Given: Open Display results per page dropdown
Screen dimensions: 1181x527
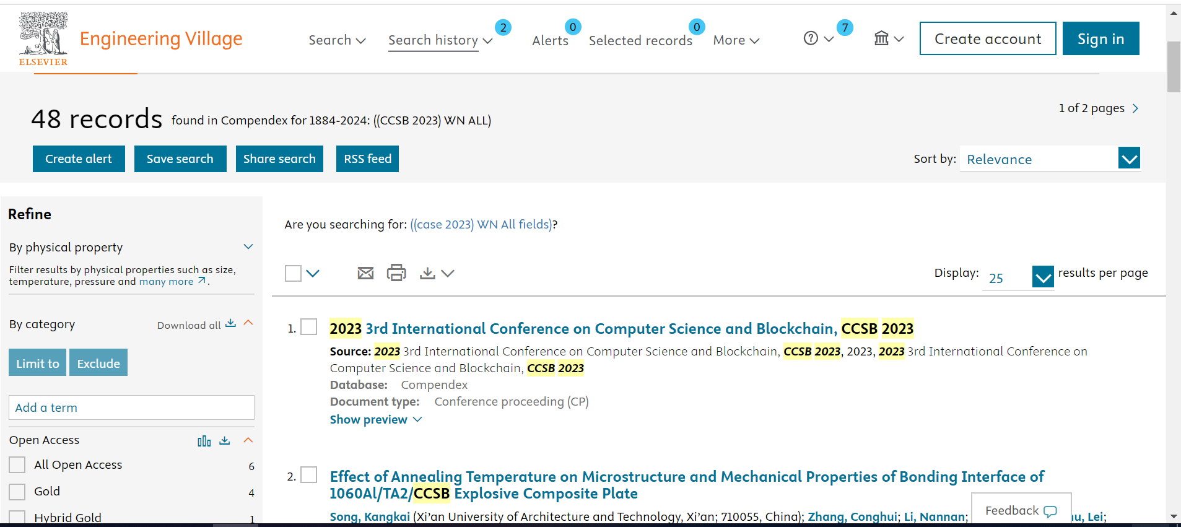Looking at the screenshot, I should click(x=1018, y=277).
